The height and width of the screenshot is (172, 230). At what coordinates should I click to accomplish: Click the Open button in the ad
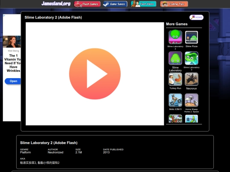click(x=13, y=81)
